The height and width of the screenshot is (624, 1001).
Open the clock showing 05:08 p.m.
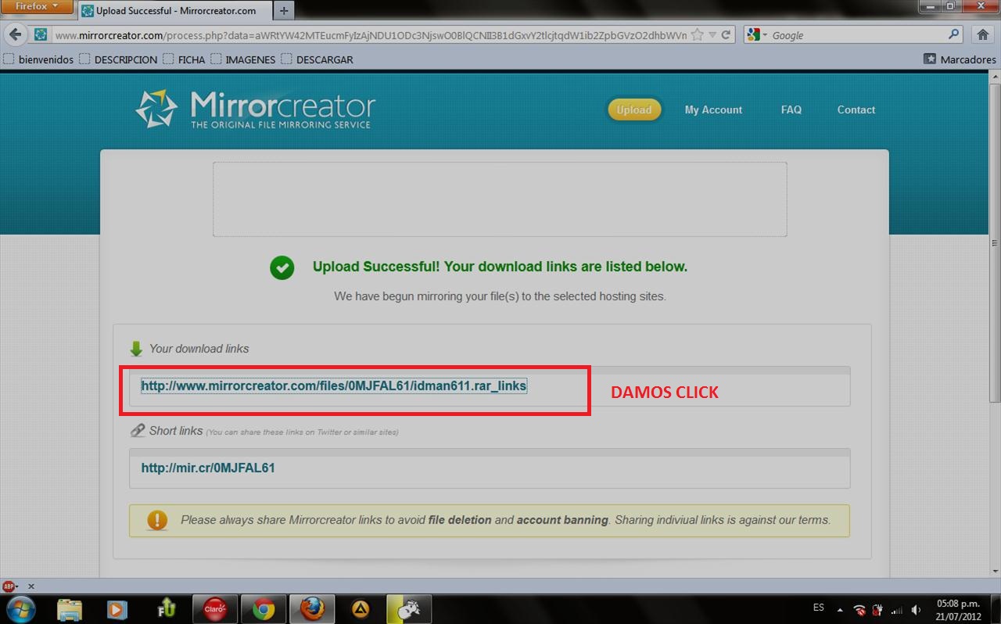pyautogui.click(x=958, y=610)
